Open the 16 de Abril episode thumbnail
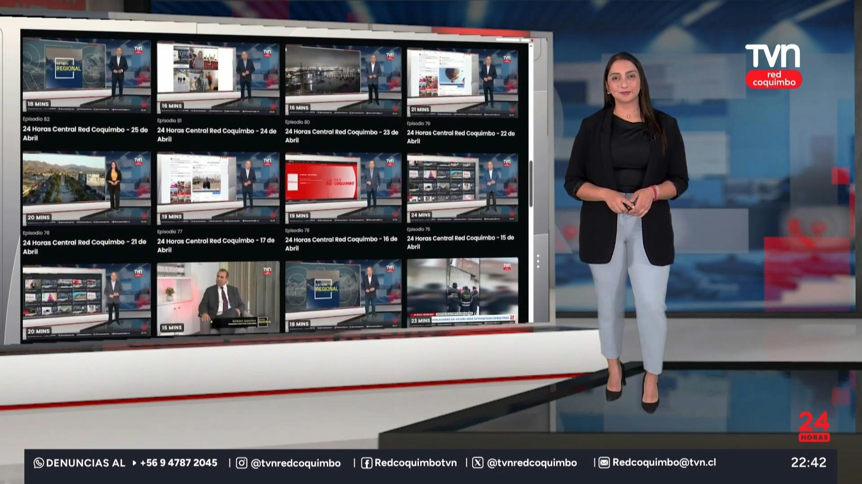Screen dimensions: 862x484 [343, 188]
